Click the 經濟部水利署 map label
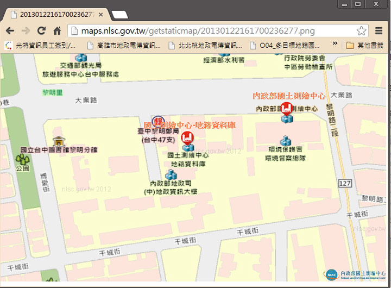 point(224,60)
